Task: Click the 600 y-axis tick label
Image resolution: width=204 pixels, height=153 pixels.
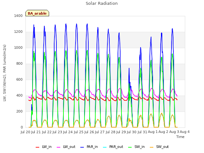Action: (x=19, y=79)
